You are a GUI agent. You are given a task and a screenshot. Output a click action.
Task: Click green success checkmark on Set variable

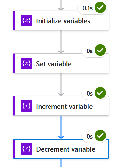[100, 50]
